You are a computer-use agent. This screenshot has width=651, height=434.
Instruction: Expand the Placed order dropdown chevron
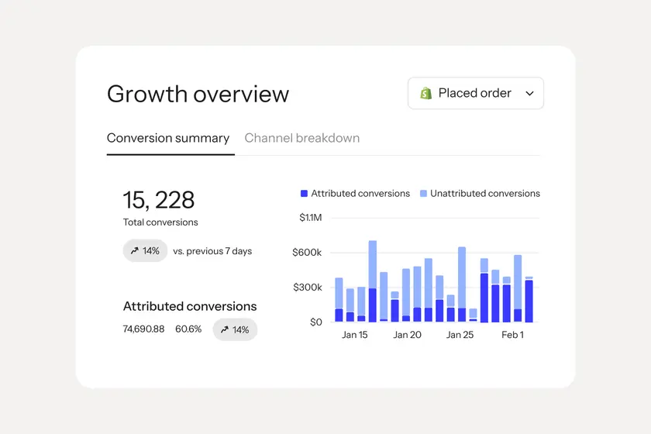point(529,94)
